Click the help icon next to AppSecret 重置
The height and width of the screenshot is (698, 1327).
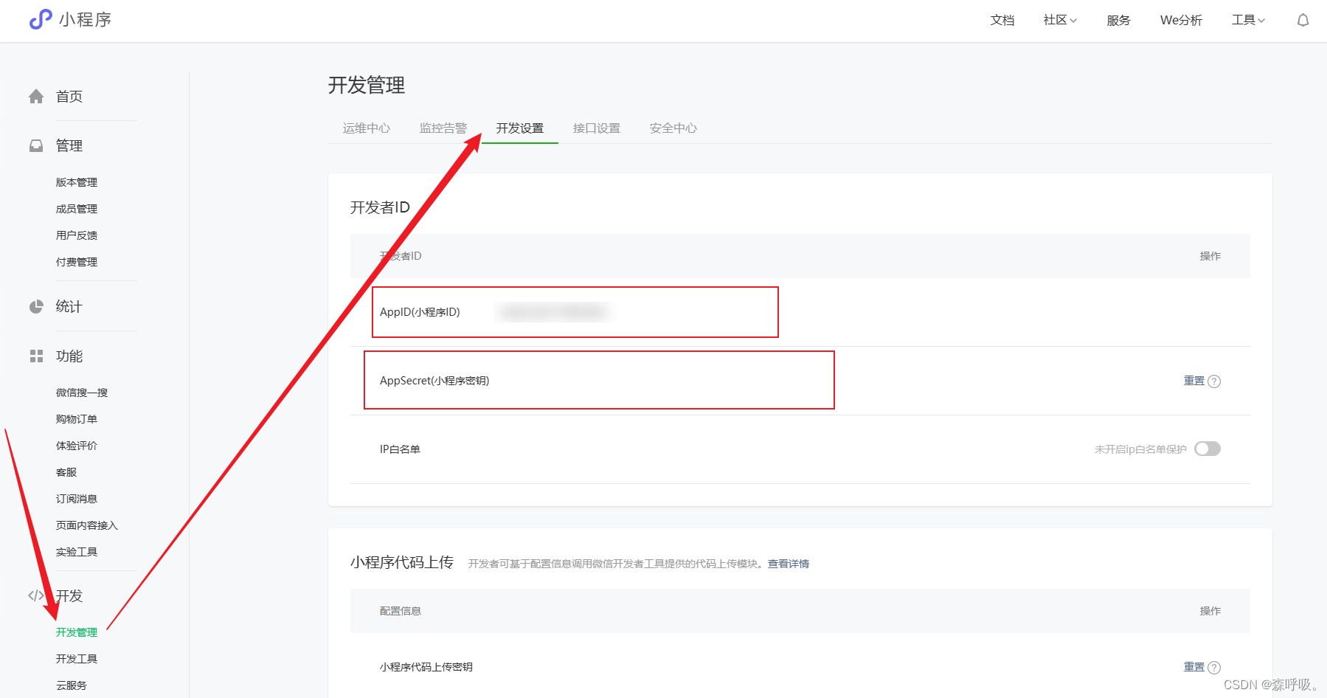pyautogui.click(x=1215, y=381)
